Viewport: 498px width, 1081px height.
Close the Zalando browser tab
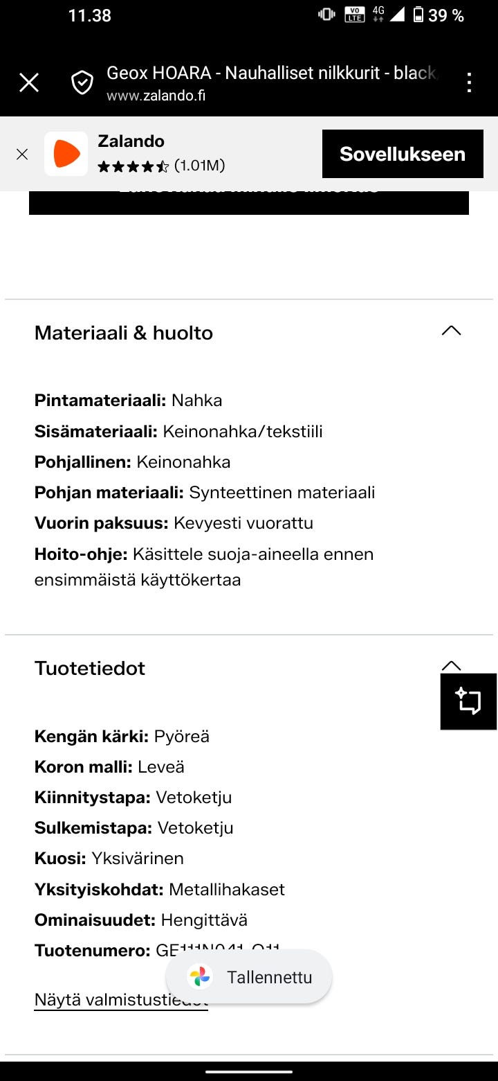[28, 82]
